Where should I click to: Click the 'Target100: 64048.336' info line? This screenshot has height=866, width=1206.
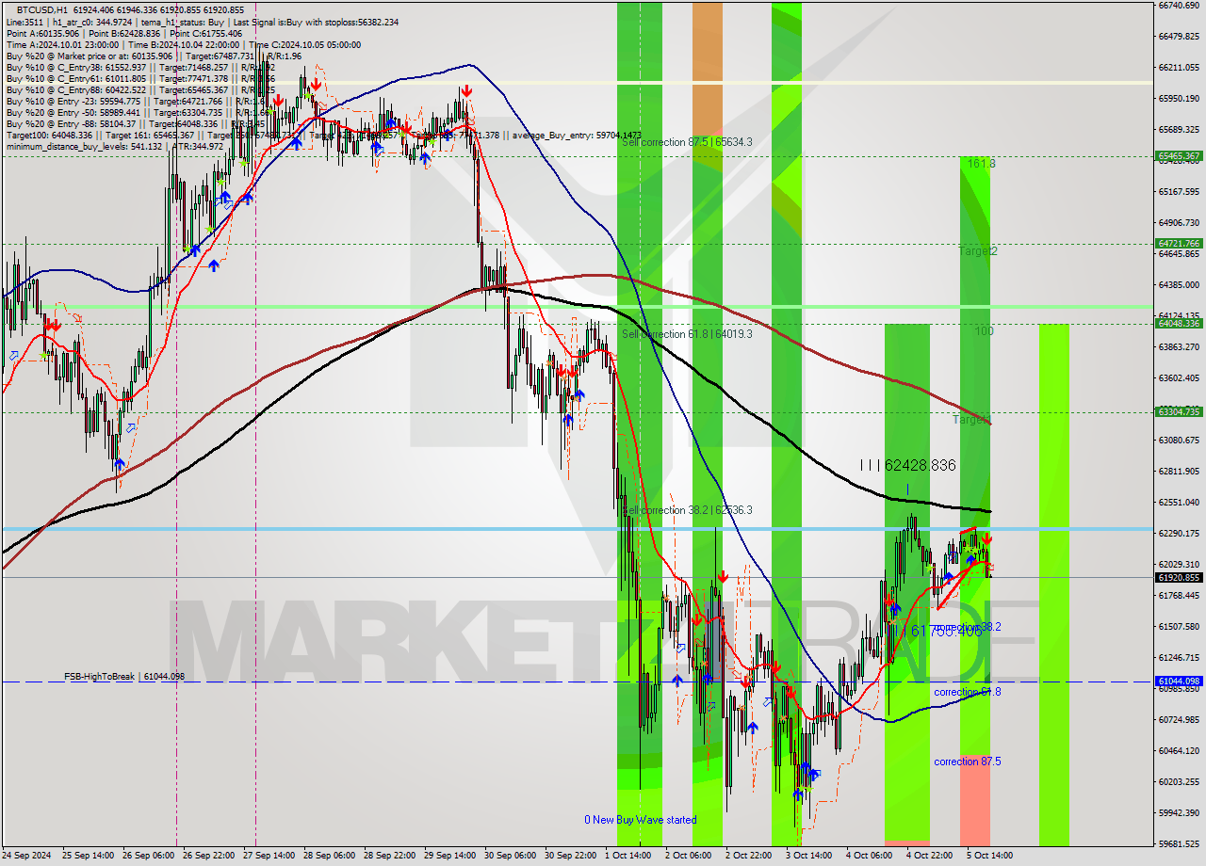point(323,136)
